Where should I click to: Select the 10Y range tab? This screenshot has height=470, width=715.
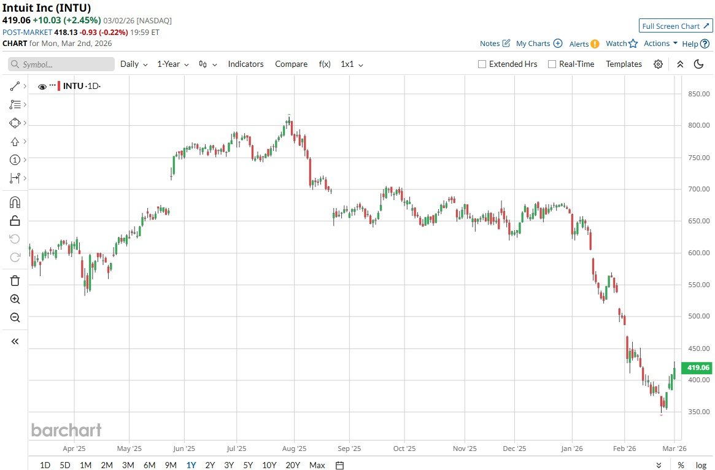pos(269,465)
